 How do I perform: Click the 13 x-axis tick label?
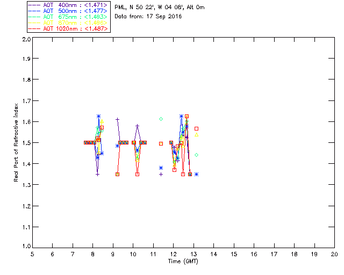193,254
